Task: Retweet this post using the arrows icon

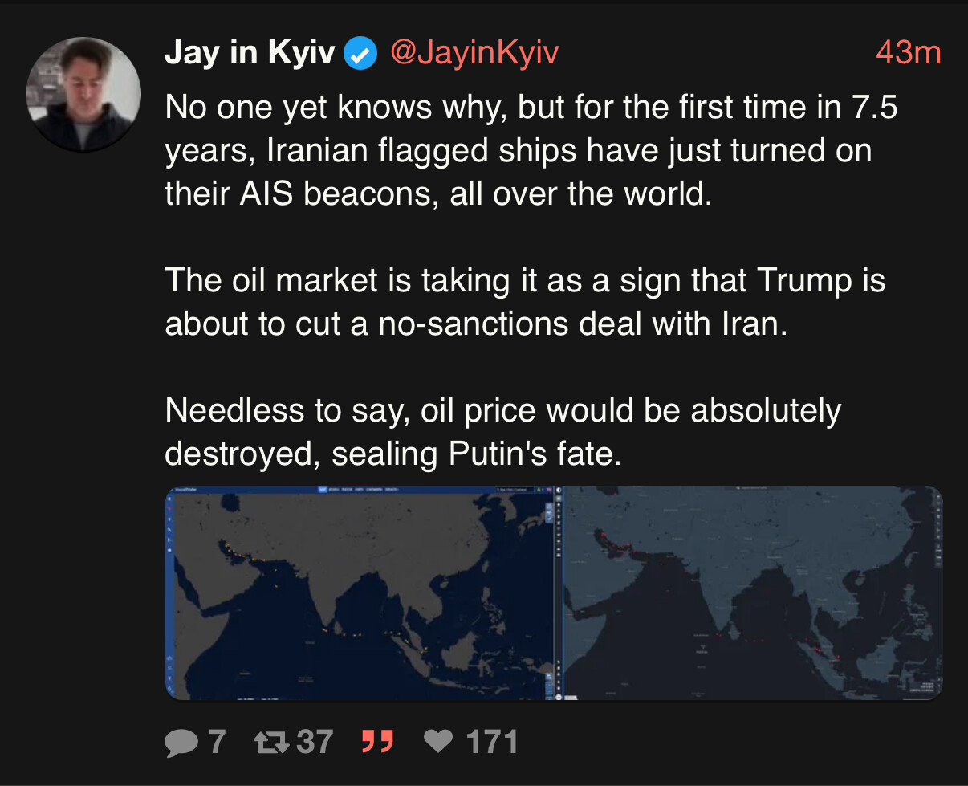Action: click(x=272, y=742)
